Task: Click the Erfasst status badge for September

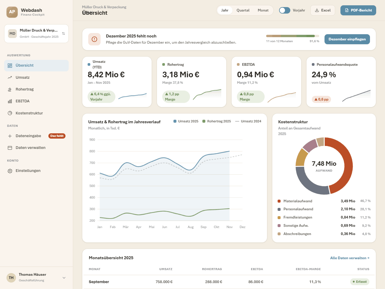Action: [x=360, y=282]
